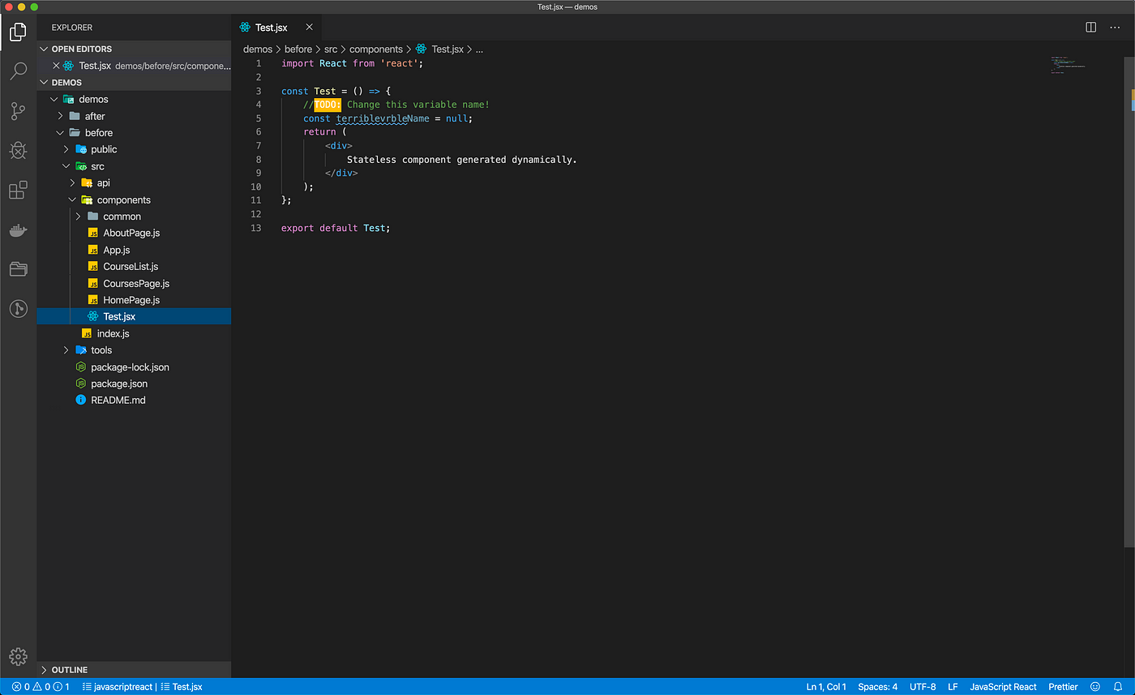
Task: Split the editor to the right
Action: [x=1091, y=27]
